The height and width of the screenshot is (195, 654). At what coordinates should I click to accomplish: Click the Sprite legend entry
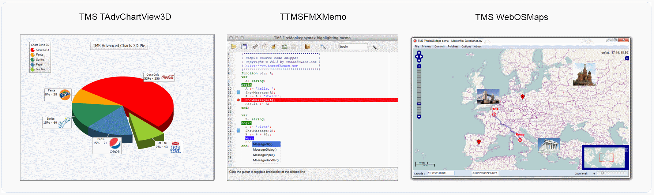pos(37,60)
